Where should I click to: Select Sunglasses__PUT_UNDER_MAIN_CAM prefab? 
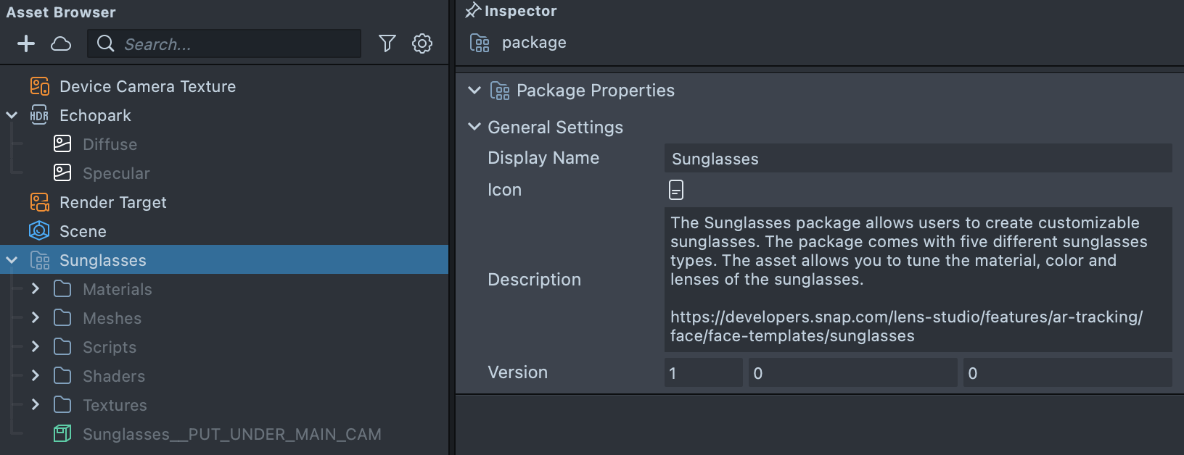(231, 434)
